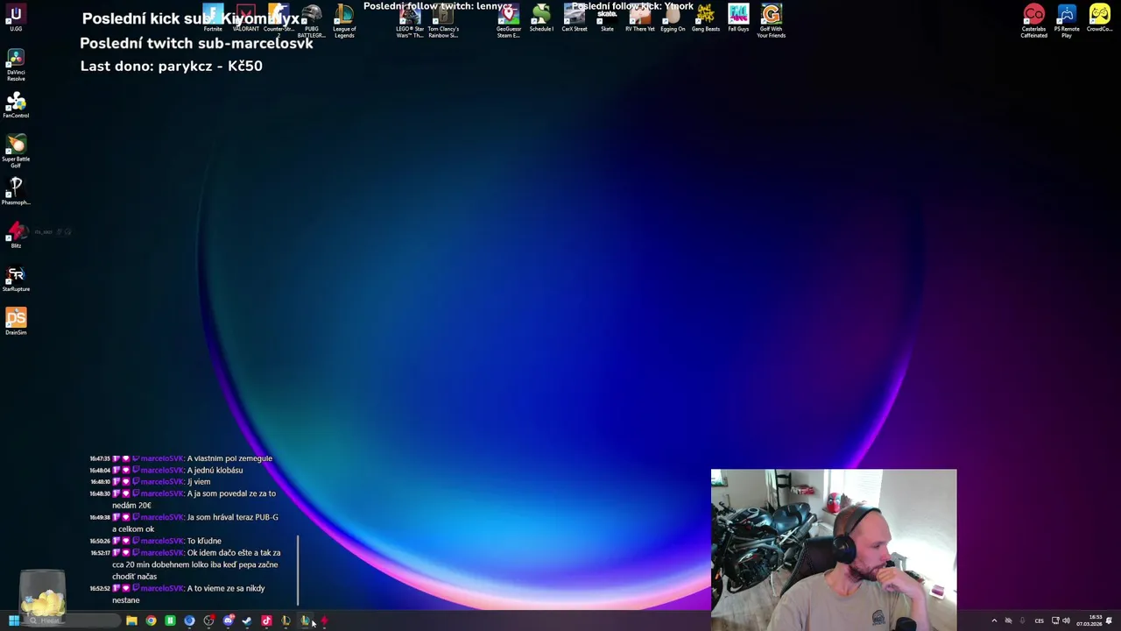This screenshot has width=1121, height=631.
Task: Select the Blitz desktop shortcut
Action: tap(16, 235)
